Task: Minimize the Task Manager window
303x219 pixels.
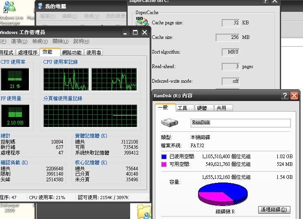Action: coord(125,32)
